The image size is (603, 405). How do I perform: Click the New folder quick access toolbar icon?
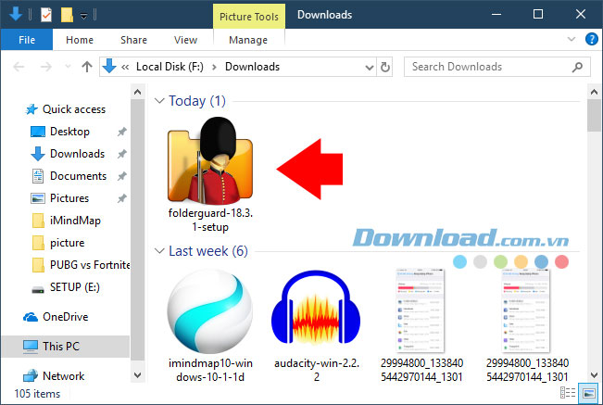point(67,15)
